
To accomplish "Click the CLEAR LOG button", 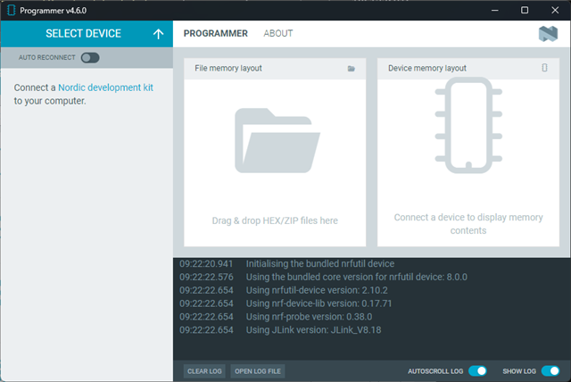I will 204,371.
